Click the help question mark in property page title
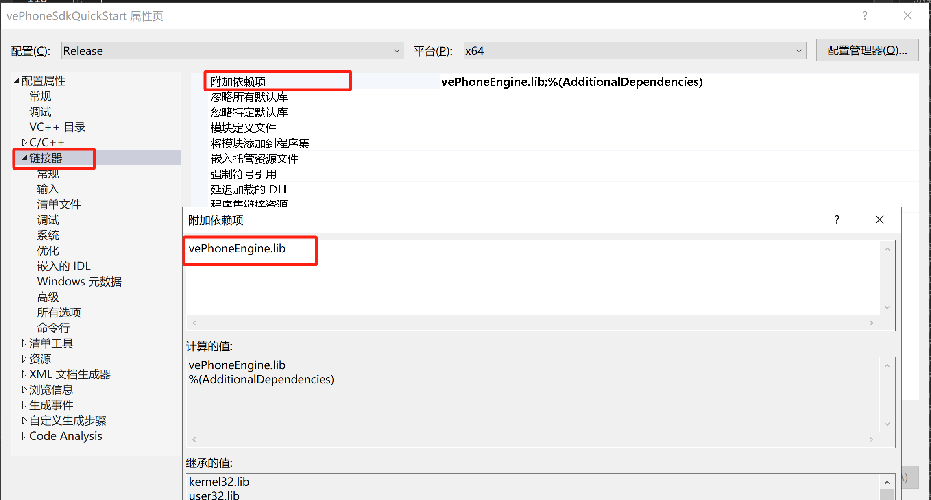The height and width of the screenshot is (500, 931). [865, 16]
